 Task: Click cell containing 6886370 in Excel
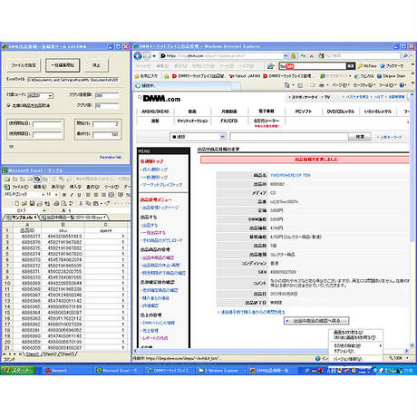point(27,277)
